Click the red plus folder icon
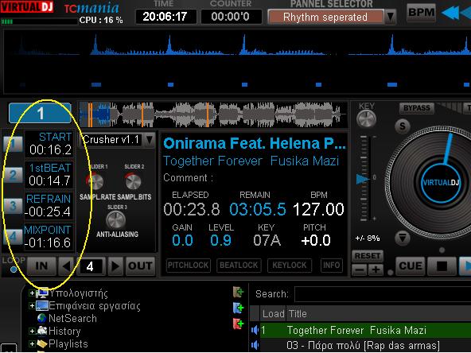 tap(238, 324)
